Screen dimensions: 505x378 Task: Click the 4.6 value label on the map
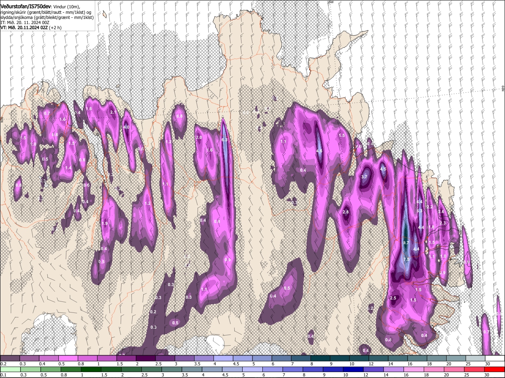pyautogui.click(x=319, y=151)
